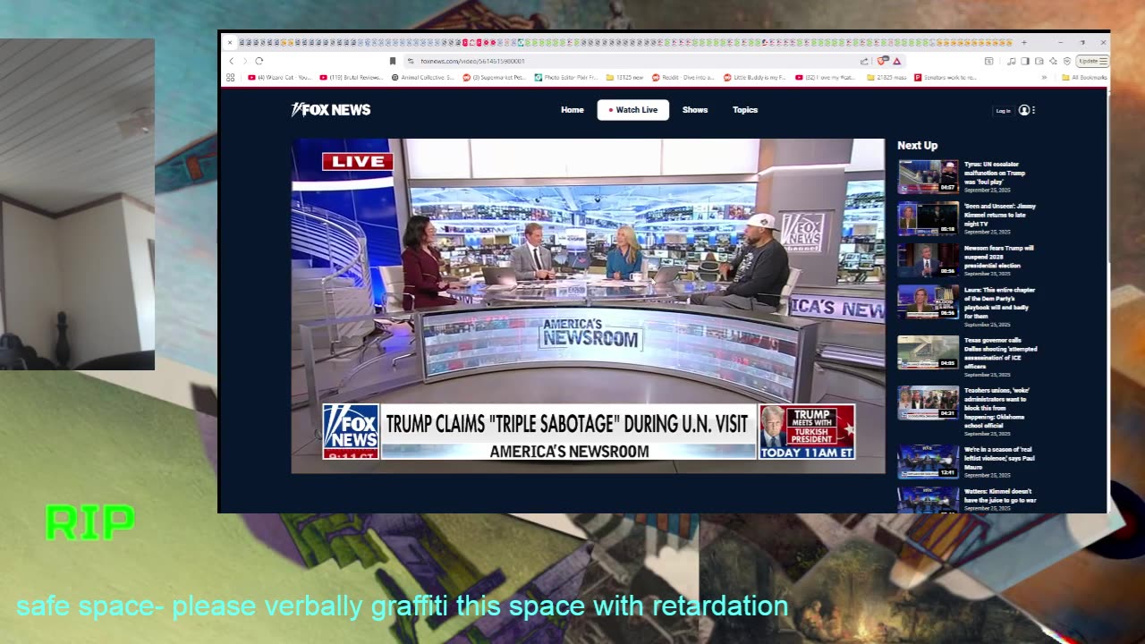Open the apps grid in bookmarks bar
Screen dimensions: 1145x644
tap(231, 78)
